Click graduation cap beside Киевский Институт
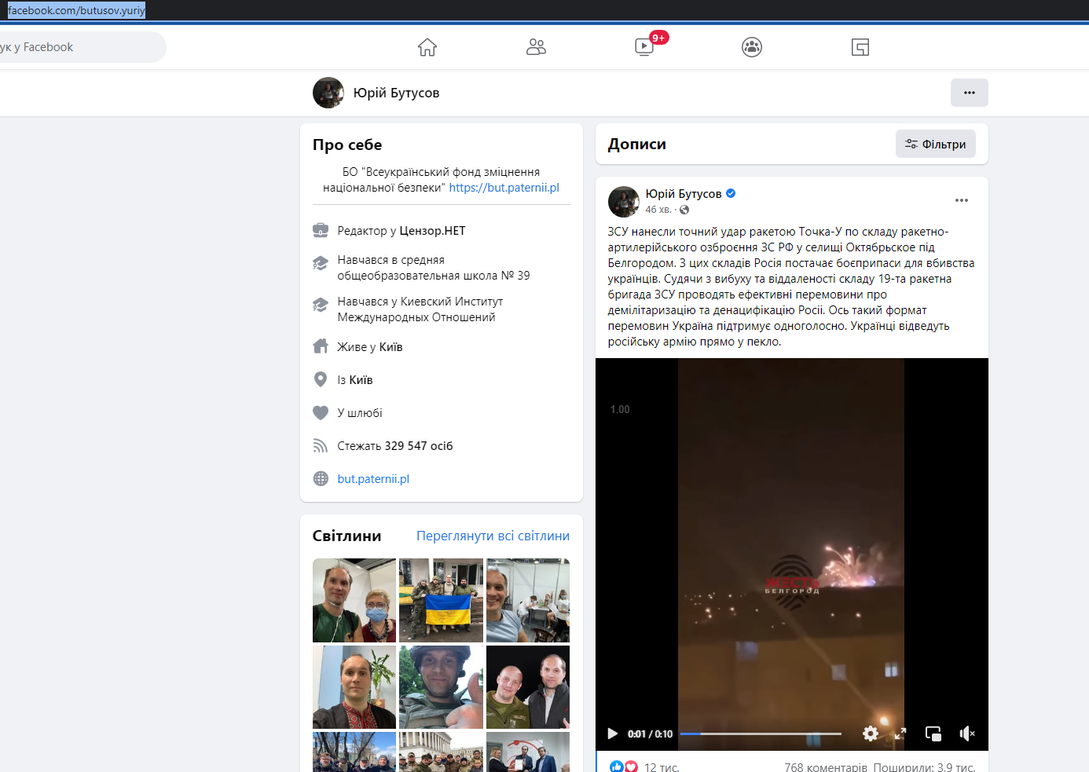Screen dimensions: 1089x772 tap(321, 305)
